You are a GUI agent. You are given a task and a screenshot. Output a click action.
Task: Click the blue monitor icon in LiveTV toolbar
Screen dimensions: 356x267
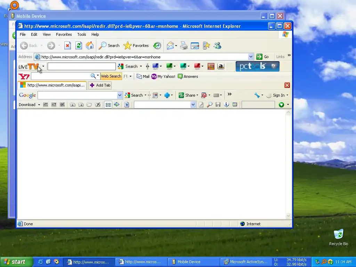pos(155,66)
